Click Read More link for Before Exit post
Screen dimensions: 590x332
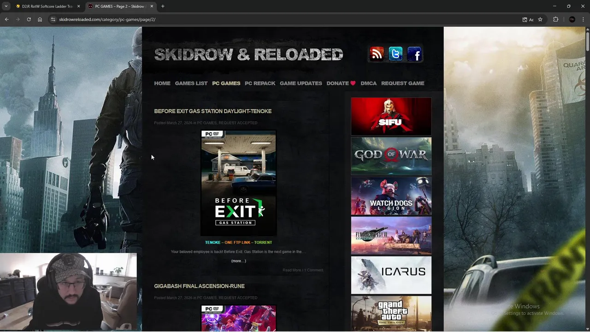point(292,270)
